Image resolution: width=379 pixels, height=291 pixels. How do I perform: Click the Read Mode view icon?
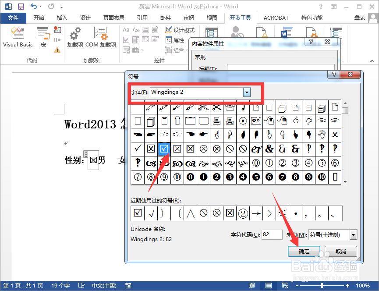pyautogui.click(x=251, y=286)
